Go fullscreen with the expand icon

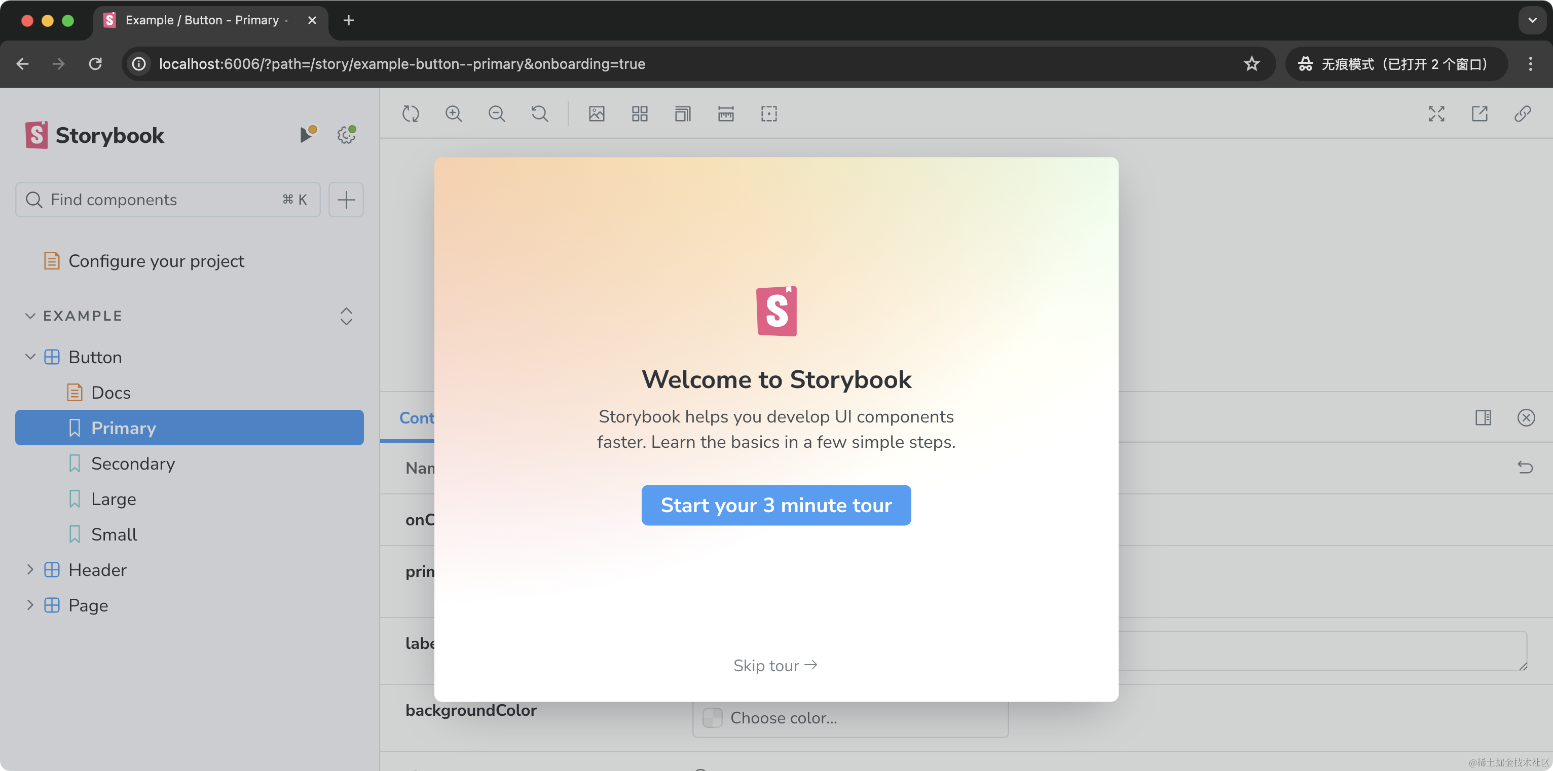pyautogui.click(x=1436, y=114)
